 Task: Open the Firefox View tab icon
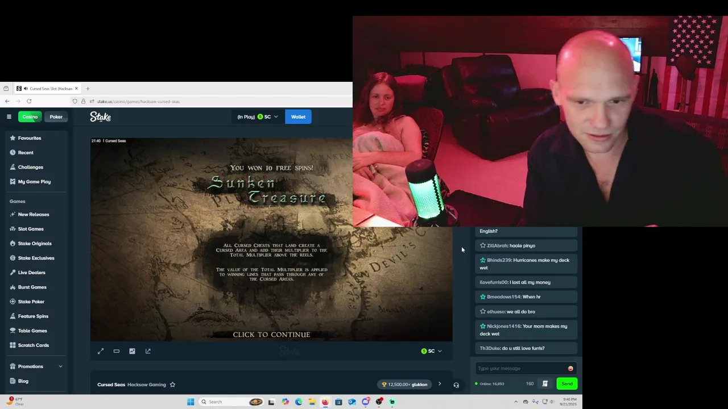click(6, 89)
